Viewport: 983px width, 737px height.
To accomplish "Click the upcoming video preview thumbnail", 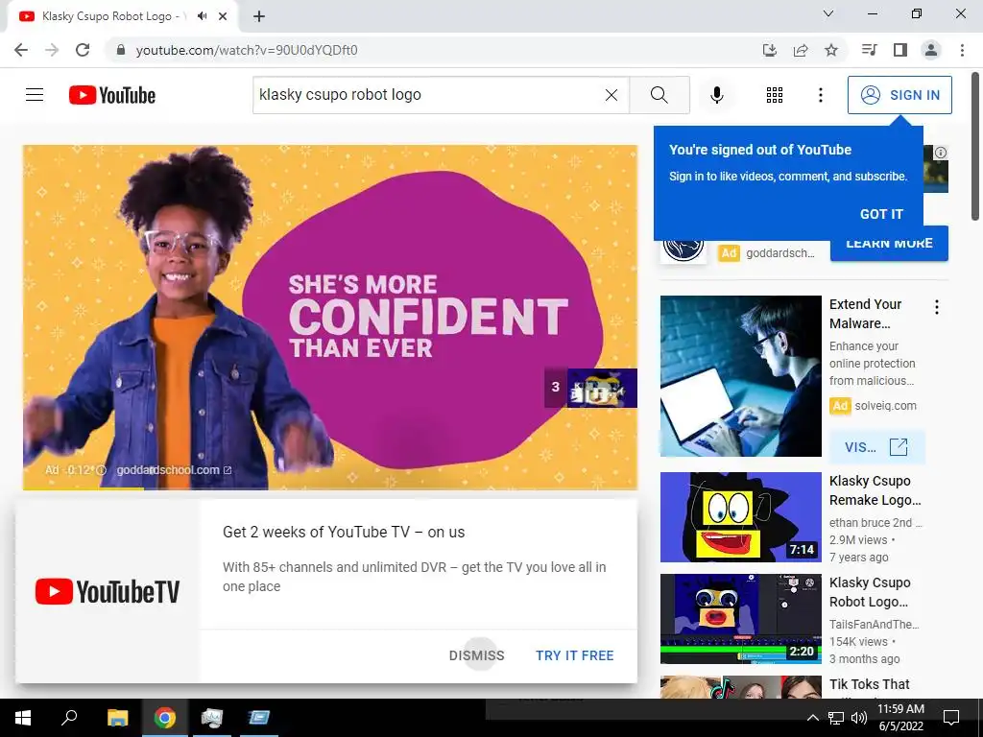I will pos(602,388).
